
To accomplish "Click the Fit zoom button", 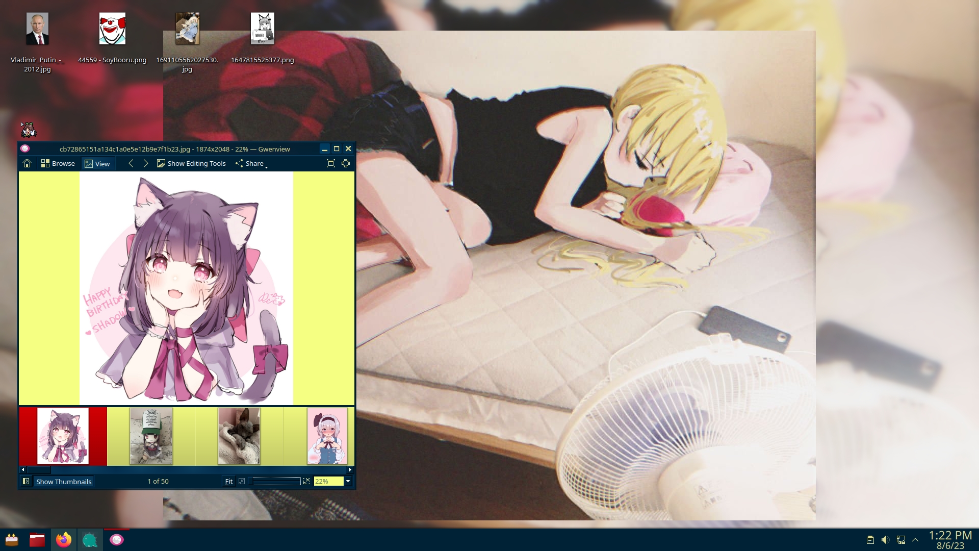I will (228, 481).
